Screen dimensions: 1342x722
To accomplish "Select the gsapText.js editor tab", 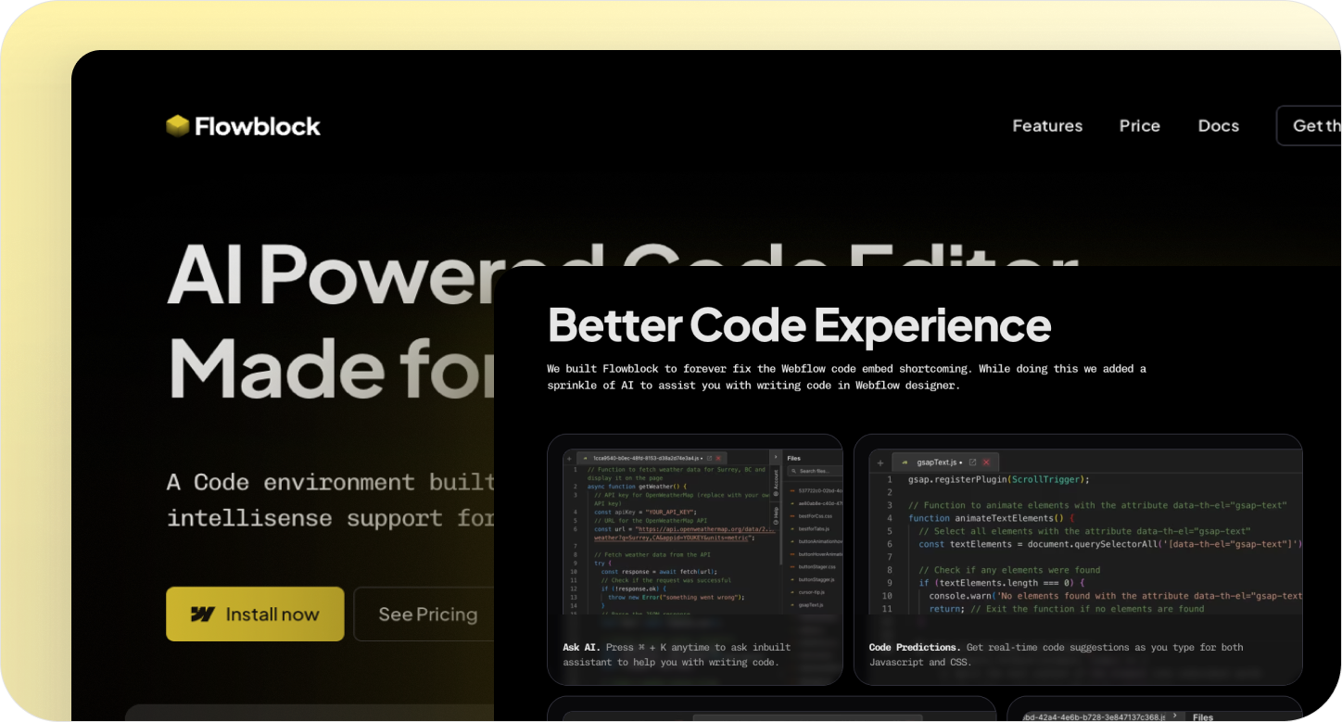I will (x=945, y=462).
